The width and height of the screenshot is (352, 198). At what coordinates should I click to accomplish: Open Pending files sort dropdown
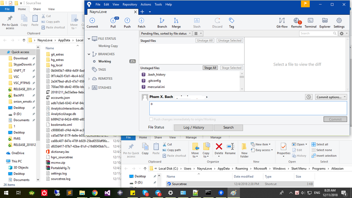coord(166,33)
